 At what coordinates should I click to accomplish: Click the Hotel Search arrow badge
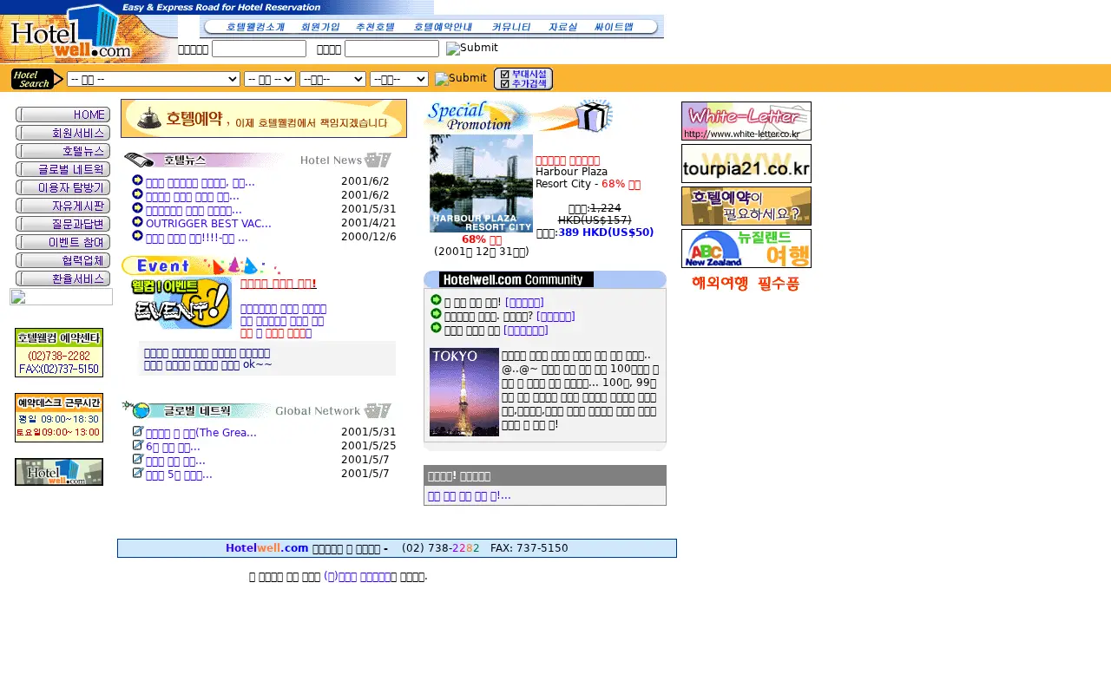[36, 79]
